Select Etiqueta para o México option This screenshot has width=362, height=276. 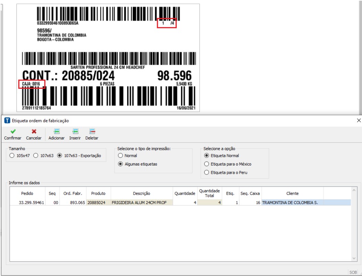tap(207, 164)
